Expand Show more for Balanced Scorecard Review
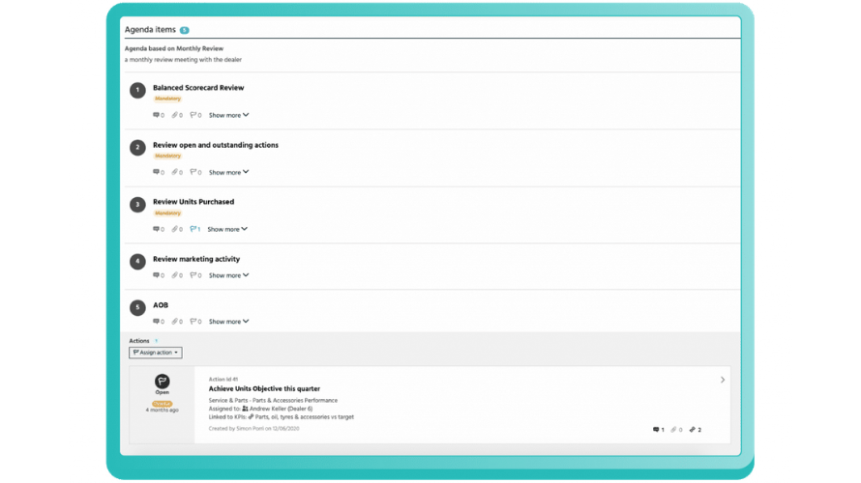861x483 pixels. 228,115
